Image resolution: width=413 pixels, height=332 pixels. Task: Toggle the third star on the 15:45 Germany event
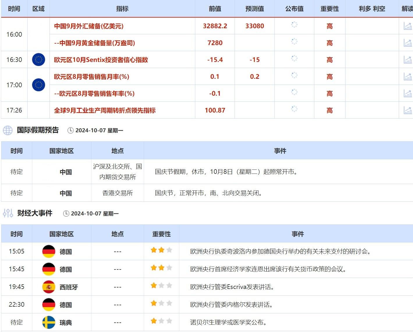pos(169,267)
